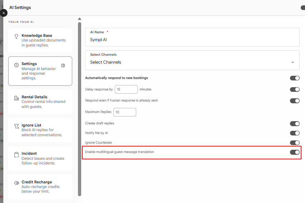Click the 'Notify Me by AI' label
The image size is (305, 203).
coord(97,133)
